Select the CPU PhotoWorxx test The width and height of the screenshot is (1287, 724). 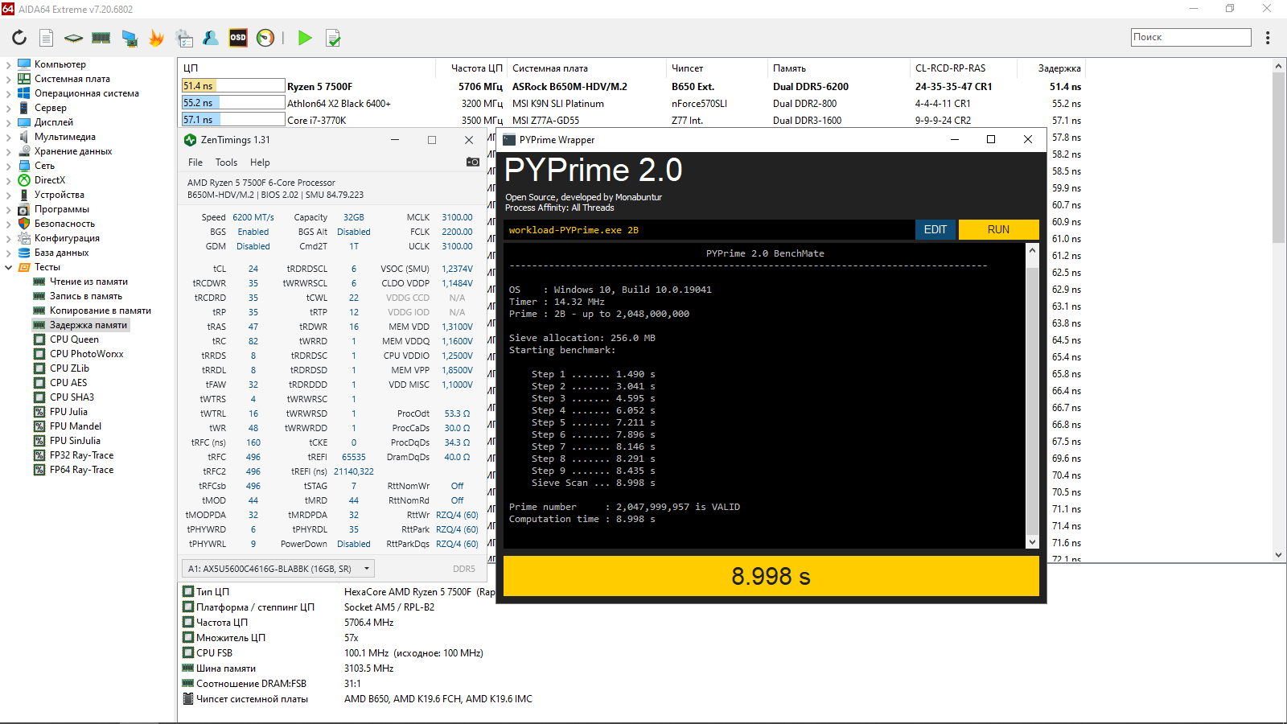[87, 354]
